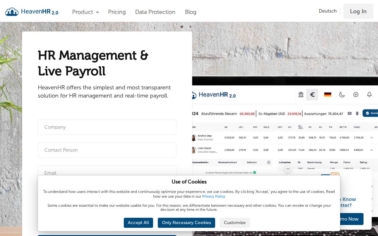Click the NETTO column header
Image resolution: width=378 pixels, height=236 pixels.
pyautogui.click(x=343, y=127)
